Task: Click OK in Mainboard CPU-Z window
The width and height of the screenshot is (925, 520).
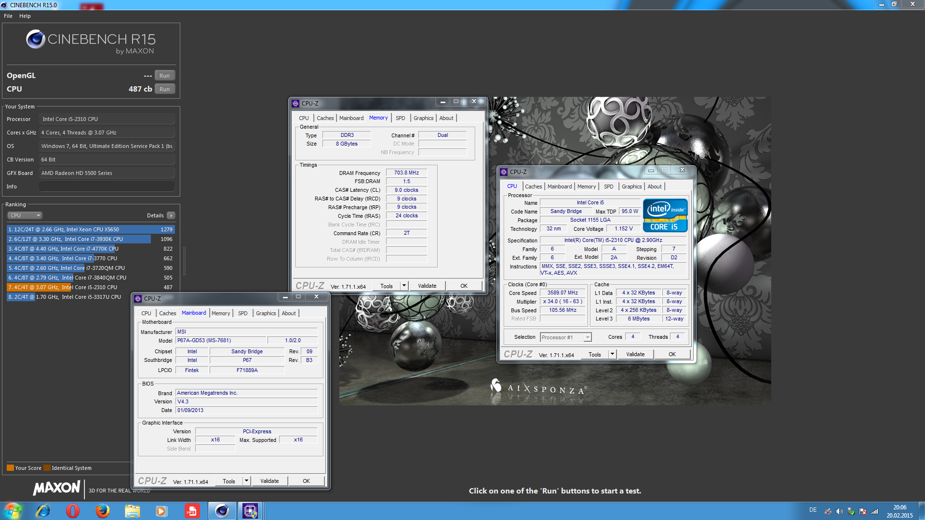Action: [x=306, y=481]
